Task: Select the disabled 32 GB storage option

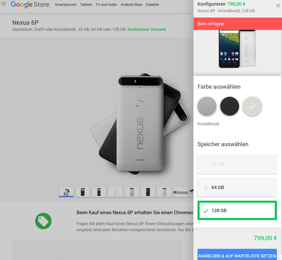Action: point(237,164)
